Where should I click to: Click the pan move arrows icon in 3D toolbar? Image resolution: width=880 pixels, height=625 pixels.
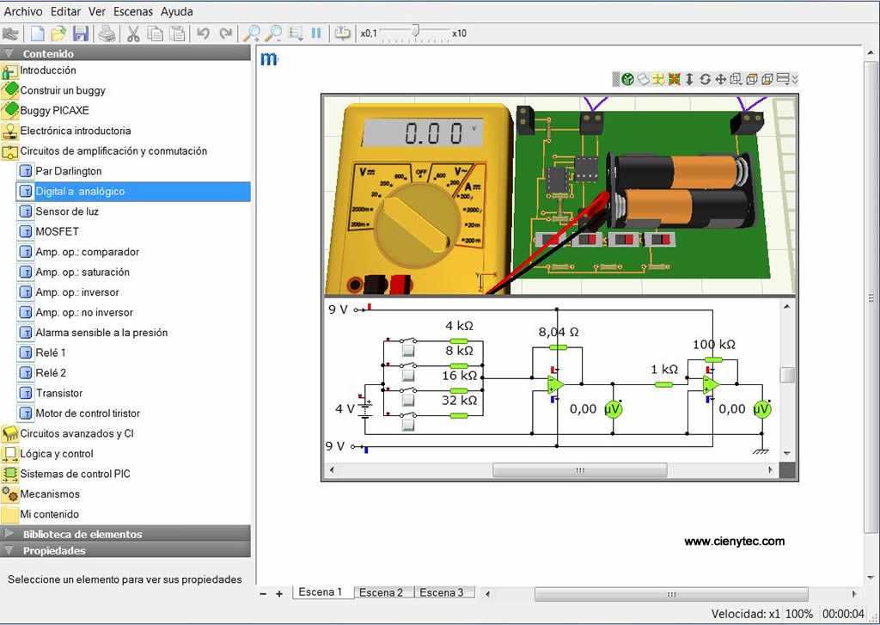(x=720, y=79)
